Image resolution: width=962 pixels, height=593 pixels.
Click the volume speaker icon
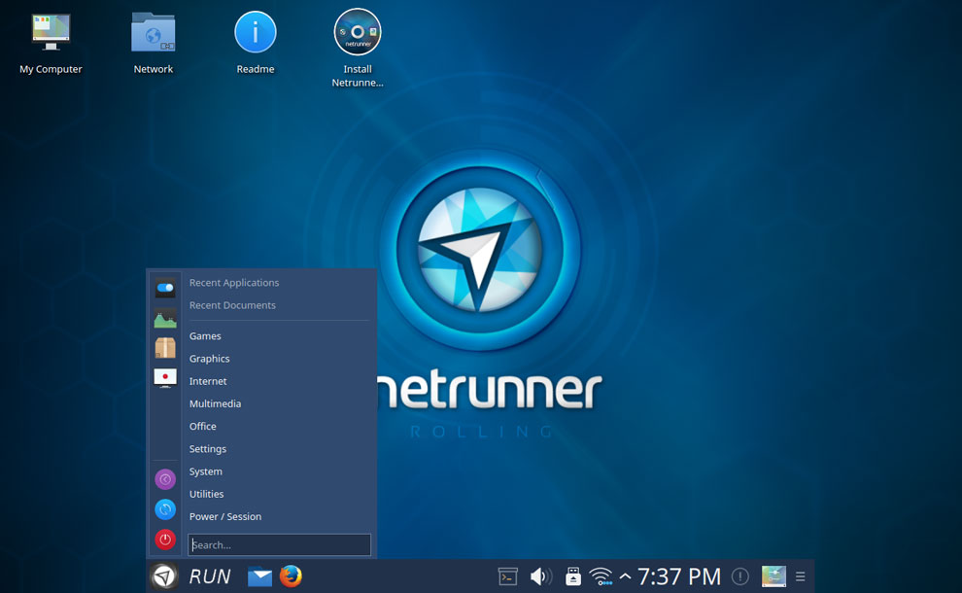coord(540,576)
